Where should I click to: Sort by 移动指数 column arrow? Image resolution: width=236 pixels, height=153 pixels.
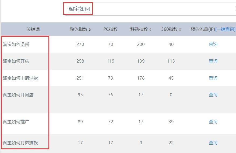[x=150, y=29]
